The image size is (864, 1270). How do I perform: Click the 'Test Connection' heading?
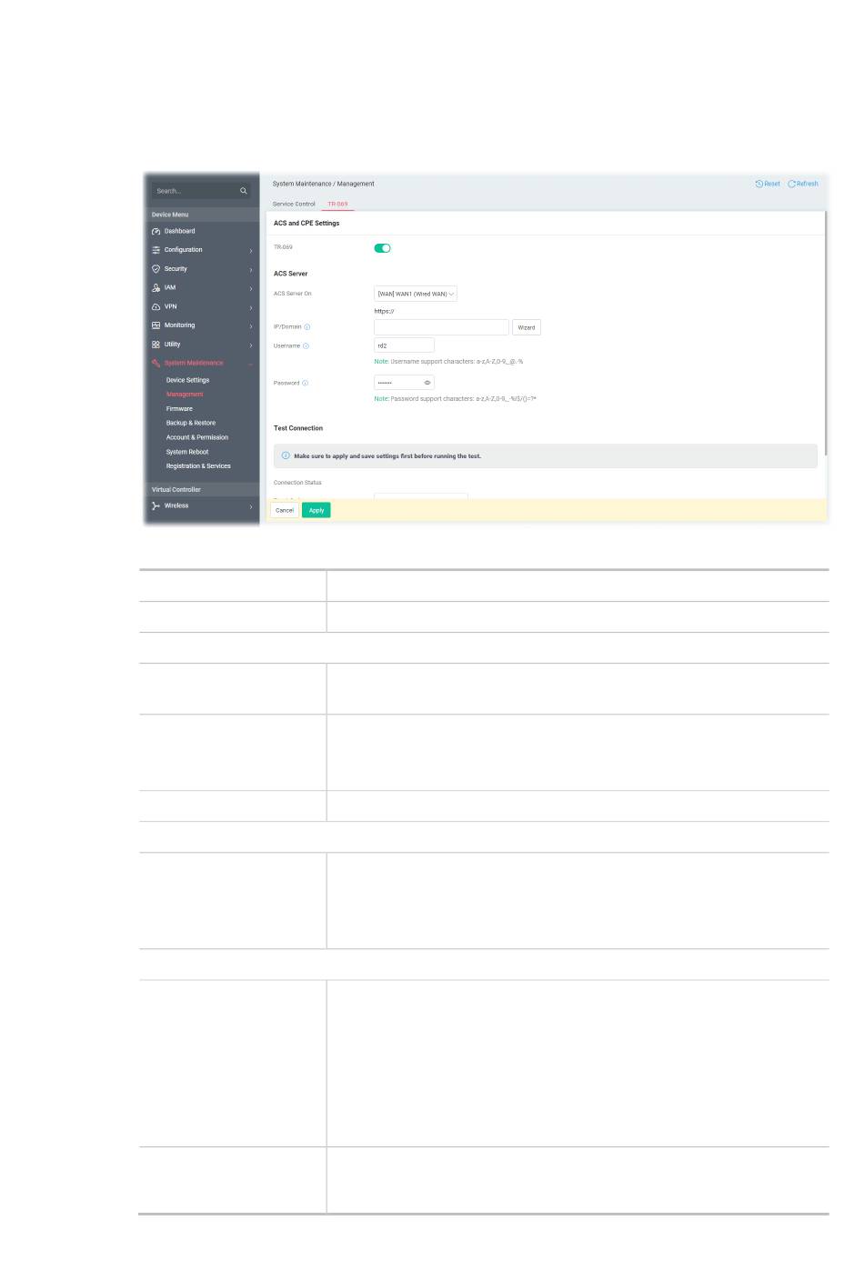point(298,428)
